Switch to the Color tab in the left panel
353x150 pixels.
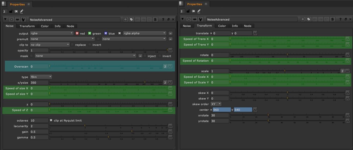tap(45, 26)
